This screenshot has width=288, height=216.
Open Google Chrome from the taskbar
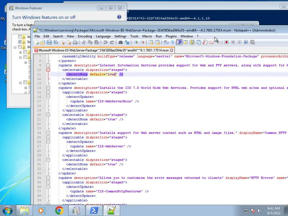coord(59,210)
